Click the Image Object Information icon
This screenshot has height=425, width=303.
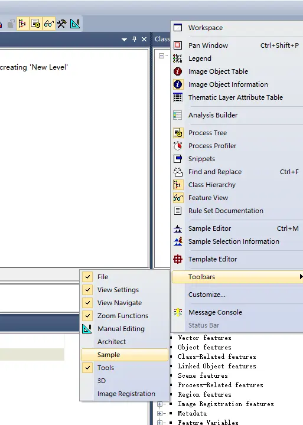click(178, 84)
